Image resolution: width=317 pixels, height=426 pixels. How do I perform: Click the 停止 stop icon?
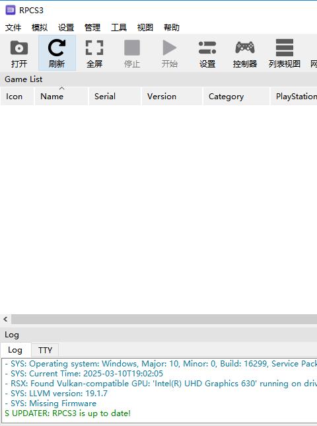pos(132,53)
